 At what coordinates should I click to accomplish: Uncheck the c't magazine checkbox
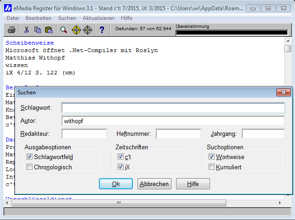[x=120, y=157]
